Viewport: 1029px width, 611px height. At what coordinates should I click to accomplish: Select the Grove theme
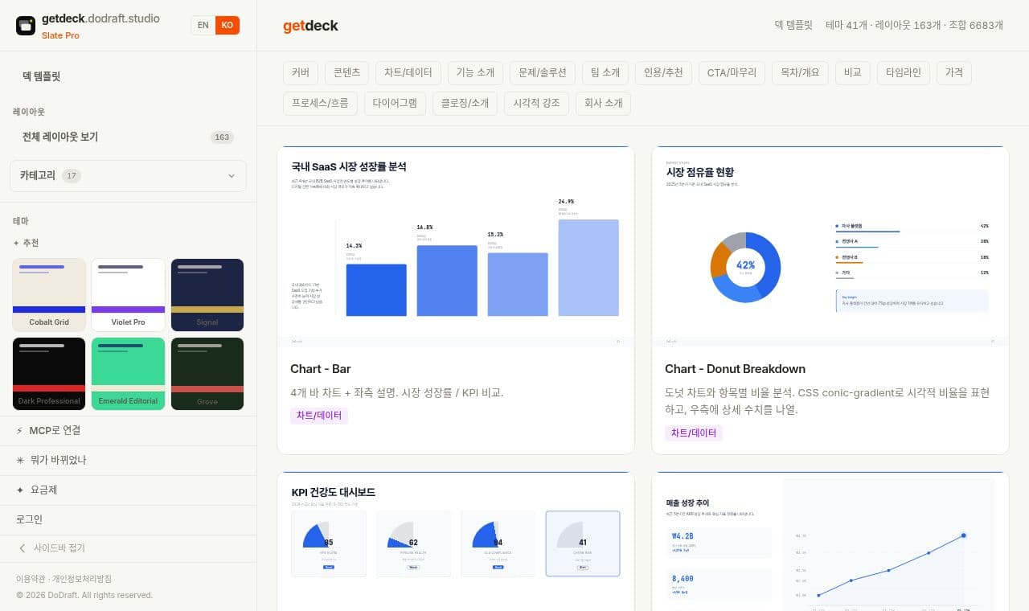(x=207, y=374)
